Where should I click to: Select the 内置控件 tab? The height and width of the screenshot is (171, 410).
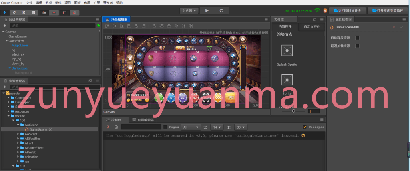[285, 26]
